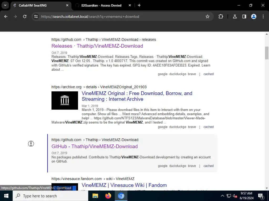
Task: Open the notification center icon
Action: (261, 196)
